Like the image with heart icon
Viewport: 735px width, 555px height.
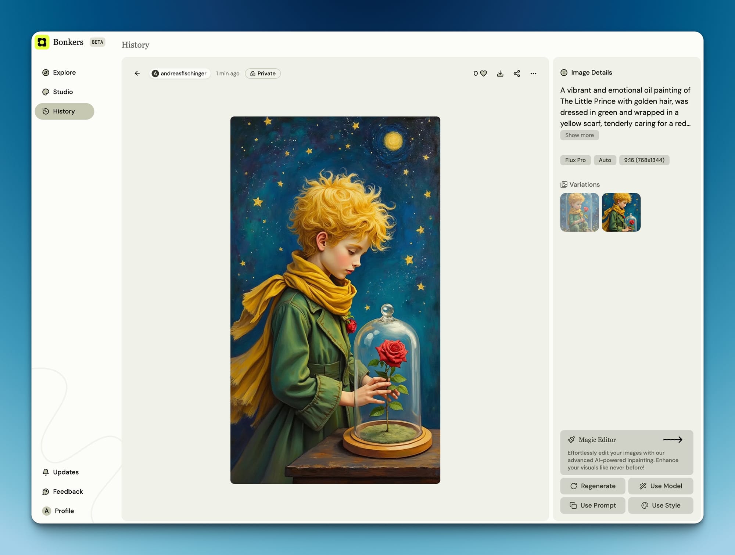483,73
